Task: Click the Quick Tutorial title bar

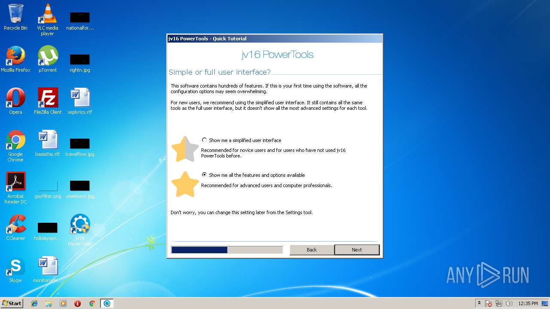Action: pyautogui.click(x=275, y=39)
